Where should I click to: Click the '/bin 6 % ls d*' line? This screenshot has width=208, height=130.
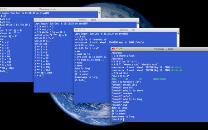coord(120,76)
